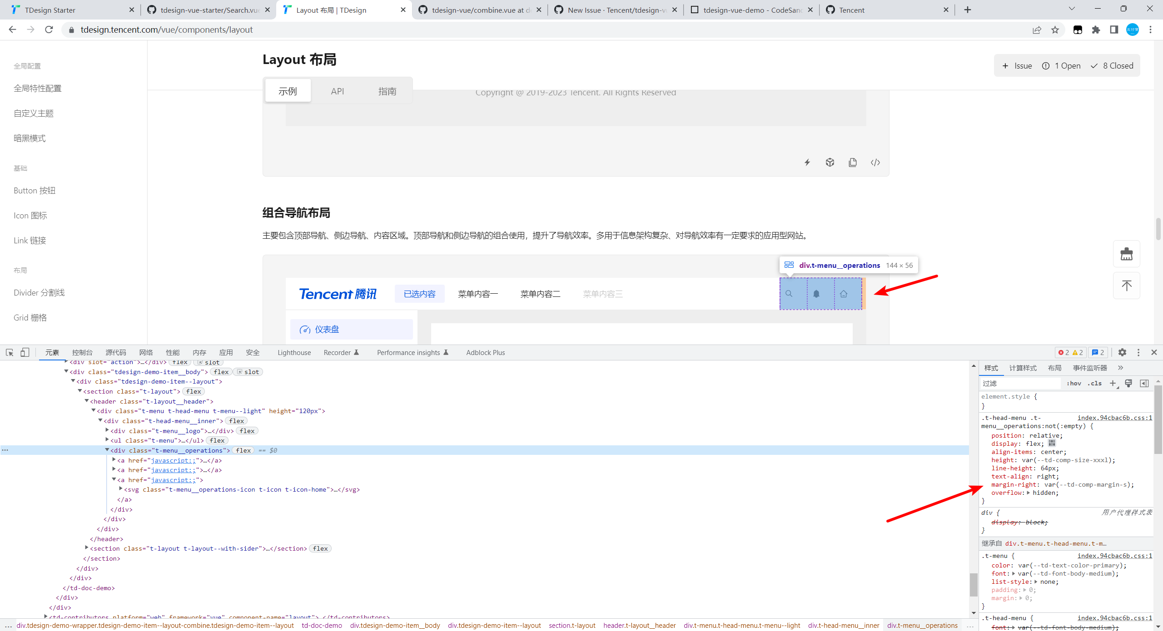Toggle the device emulation icon in DevTools
Image resolution: width=1163 pixels, height=631 pixels.
click(25, 352)
